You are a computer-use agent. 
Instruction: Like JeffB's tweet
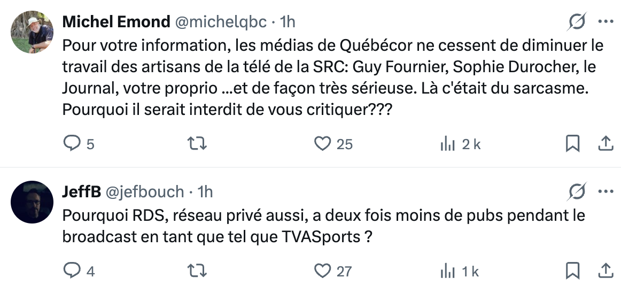click(322, 271)
